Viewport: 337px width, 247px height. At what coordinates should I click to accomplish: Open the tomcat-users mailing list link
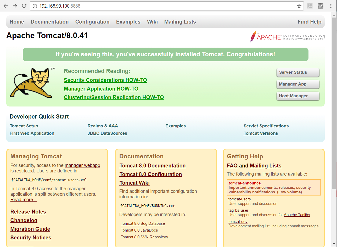pyautogui.click(x=240, y=199)
